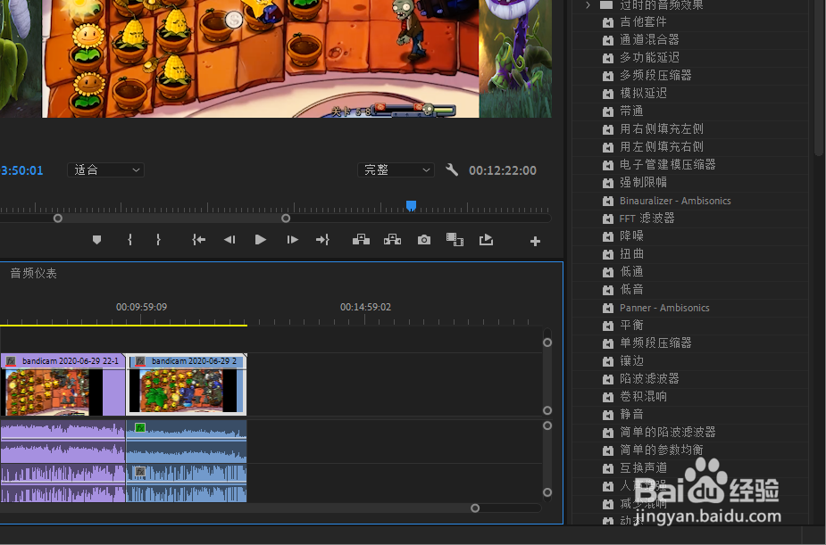Click the right zoom scroll bar handle under monitor
826x545 pixels.
click(286, 219)
